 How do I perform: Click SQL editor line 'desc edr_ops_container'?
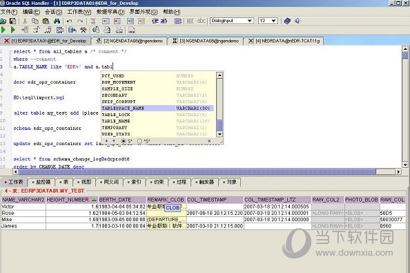[44, 82]
